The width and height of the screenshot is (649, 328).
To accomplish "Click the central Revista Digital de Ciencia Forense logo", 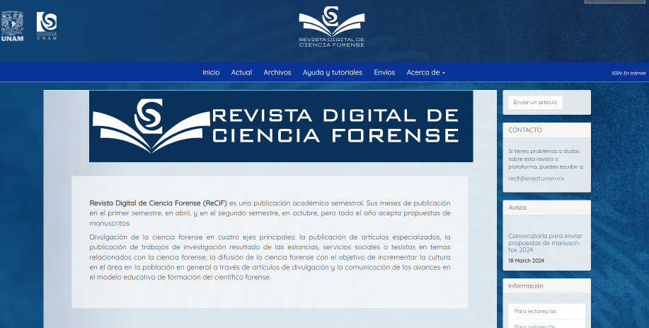I will click(331, 27).
